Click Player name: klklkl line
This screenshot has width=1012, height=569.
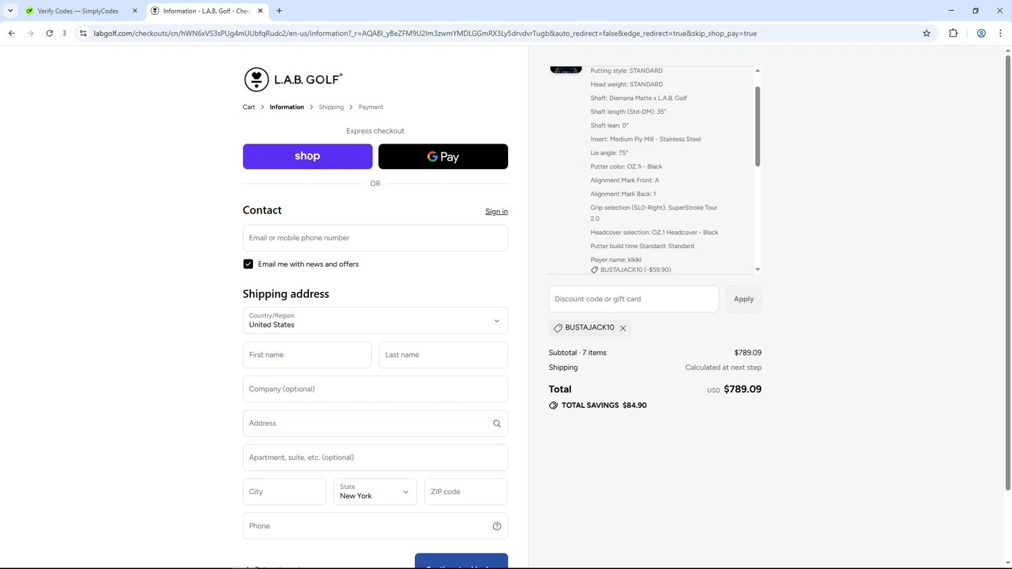tap(616, 260)
